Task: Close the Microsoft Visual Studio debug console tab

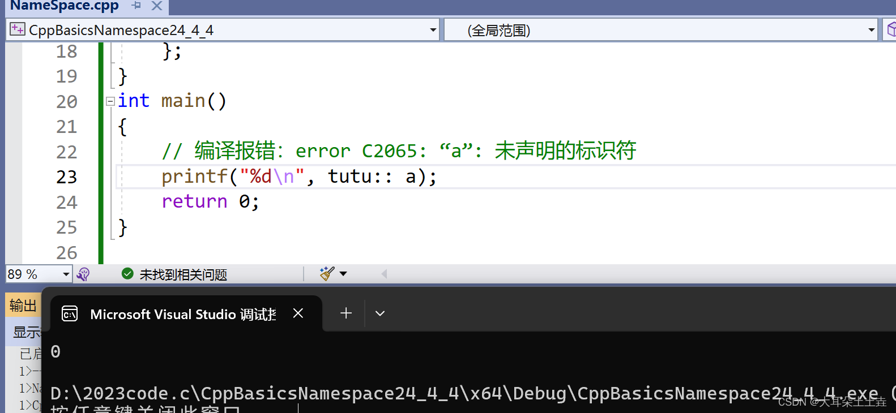Action: 298,313
